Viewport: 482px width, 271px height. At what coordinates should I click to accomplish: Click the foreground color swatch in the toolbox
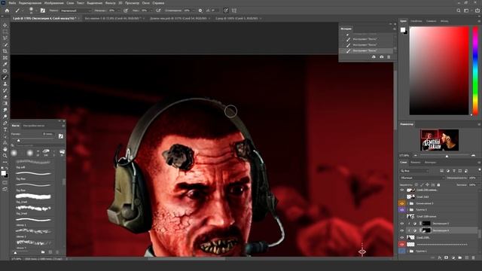[3, 173]
